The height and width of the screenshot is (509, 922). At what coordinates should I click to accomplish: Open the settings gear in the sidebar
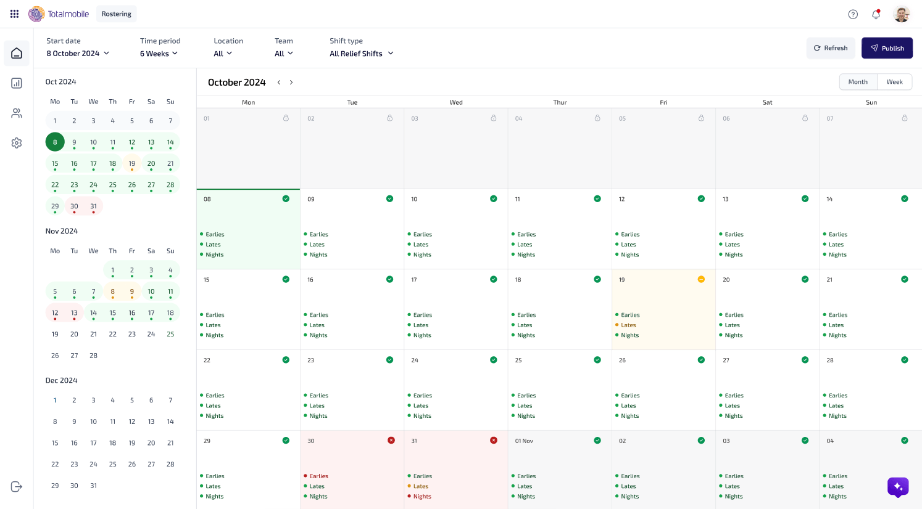16,142
